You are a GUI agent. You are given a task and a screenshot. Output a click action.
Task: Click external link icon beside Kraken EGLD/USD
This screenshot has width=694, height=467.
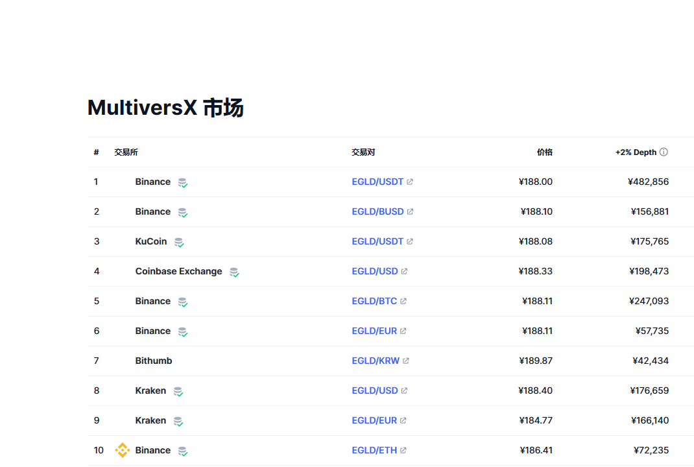point(404,390)
